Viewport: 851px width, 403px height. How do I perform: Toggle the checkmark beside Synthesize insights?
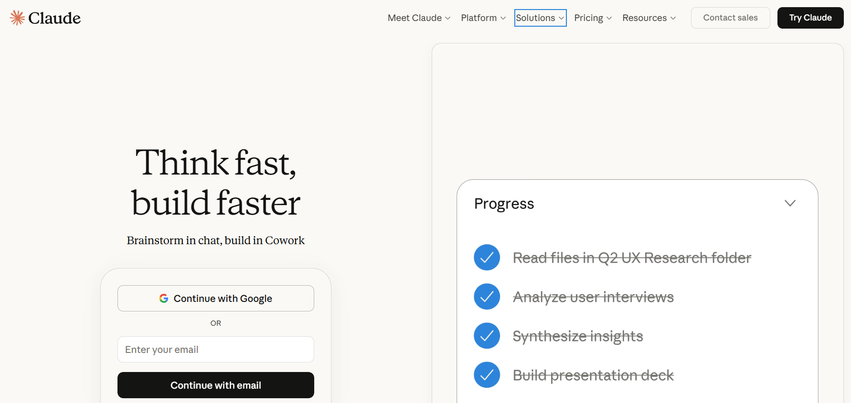pyautogui.click(x=487, y=336)
